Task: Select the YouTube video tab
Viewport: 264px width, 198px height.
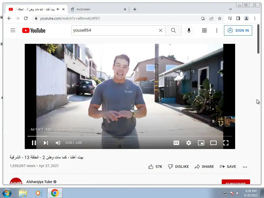Action: [x=36, y=9]
